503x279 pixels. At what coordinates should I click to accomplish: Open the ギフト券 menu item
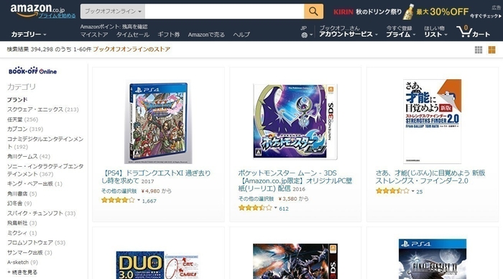point(169,35)
